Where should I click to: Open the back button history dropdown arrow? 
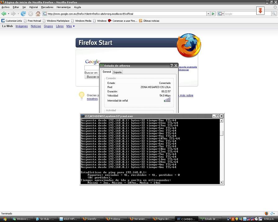pyautogui.click(x=8, y=14)
